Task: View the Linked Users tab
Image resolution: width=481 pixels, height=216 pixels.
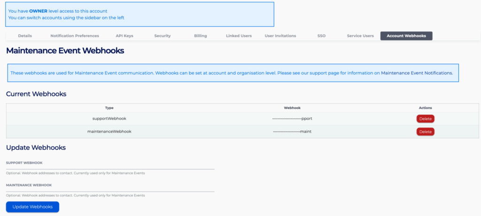Action: [239, 36]
